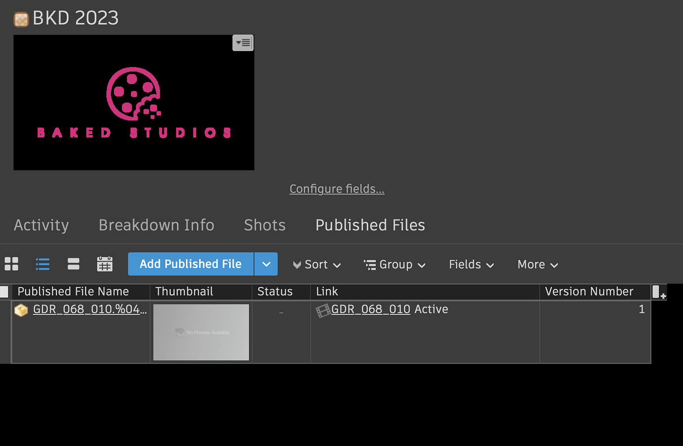Select the checkbox for the GDR_068_010 row
This screenshot has height=446, width=683.
coord(4,310)
